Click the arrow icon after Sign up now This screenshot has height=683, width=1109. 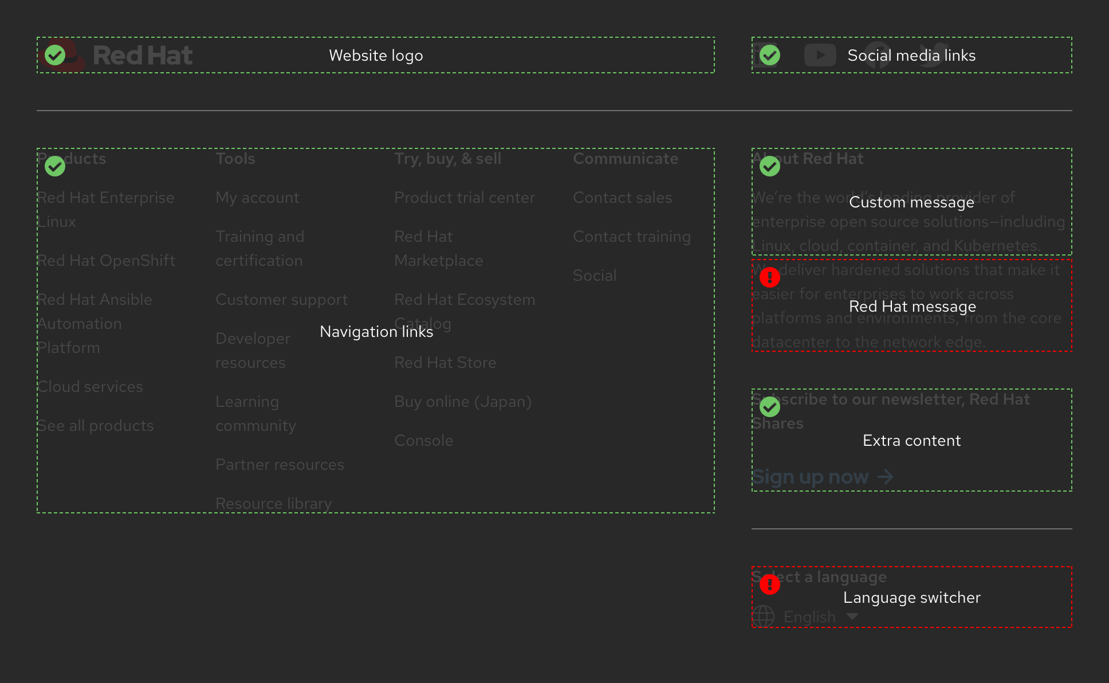pos(886,476)
